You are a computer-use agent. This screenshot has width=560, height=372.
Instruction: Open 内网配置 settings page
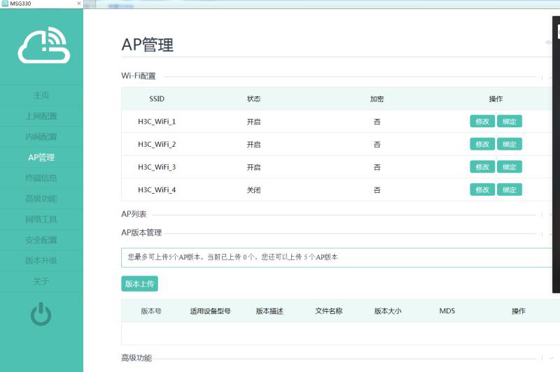41,136
